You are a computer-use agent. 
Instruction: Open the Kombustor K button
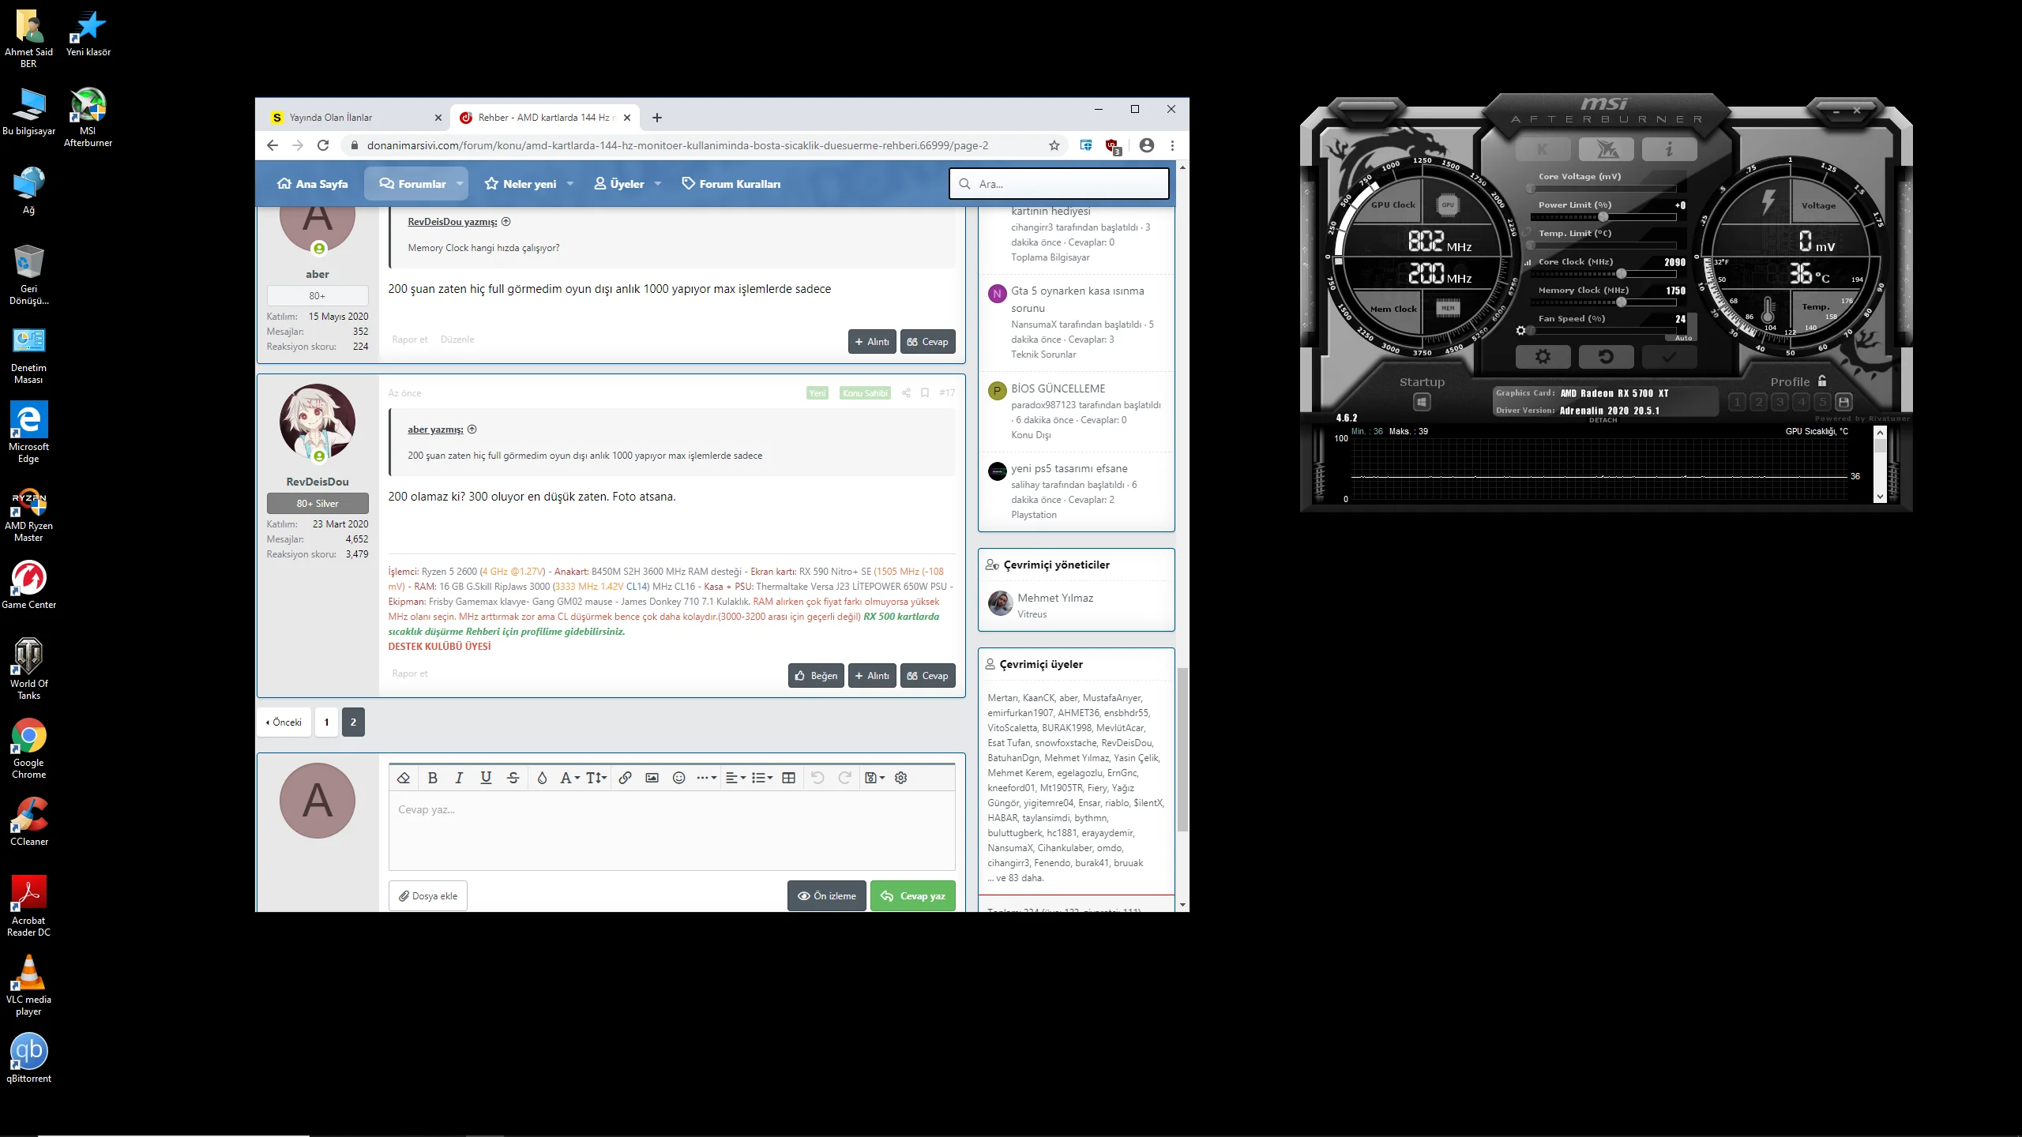point(1542,149)
